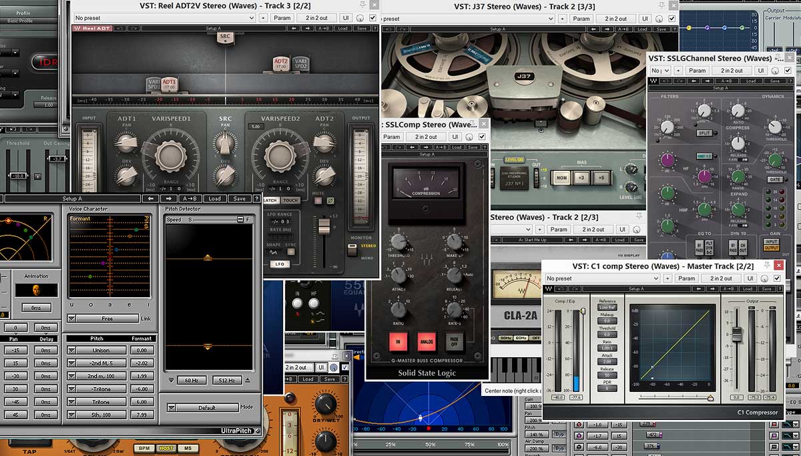The width and height of the screenshot is (801, 456).
Task: Click the animation face thumbnail in UltraPitch
Action: pyautogui.click(x=36, y=290)
